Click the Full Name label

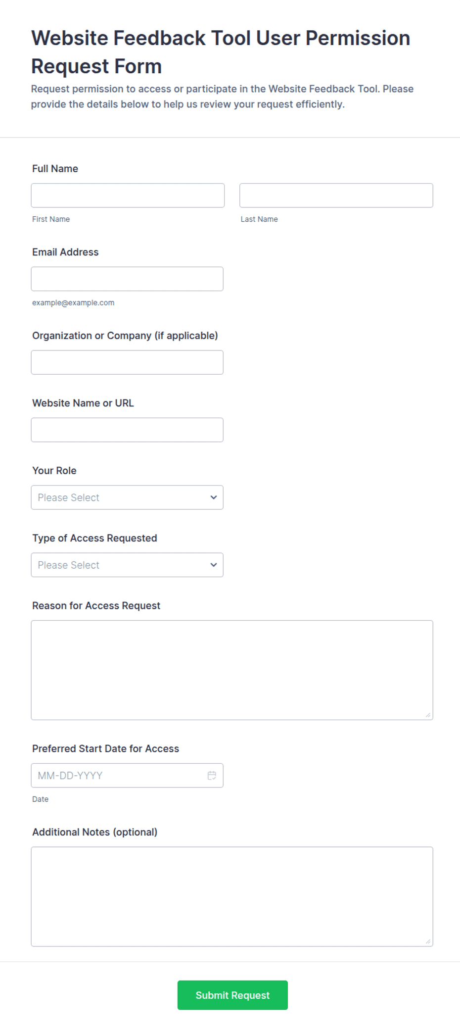pyautogui.click(x=55, y=169)
